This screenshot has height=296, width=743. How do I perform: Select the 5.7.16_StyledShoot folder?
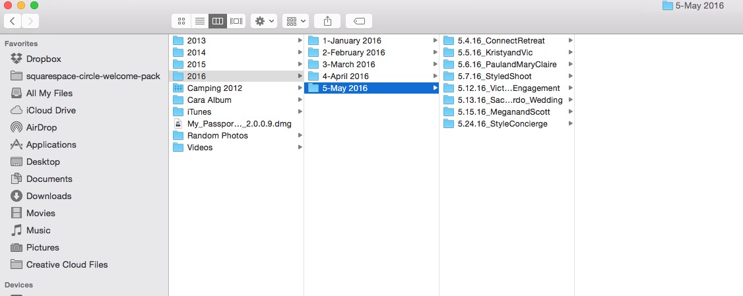507,76
